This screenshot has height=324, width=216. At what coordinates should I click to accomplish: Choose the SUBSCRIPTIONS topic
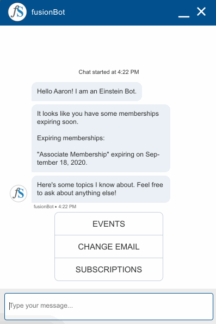click(x=109, y=270)
